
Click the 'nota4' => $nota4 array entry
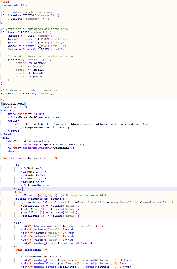tap(28, 77)
